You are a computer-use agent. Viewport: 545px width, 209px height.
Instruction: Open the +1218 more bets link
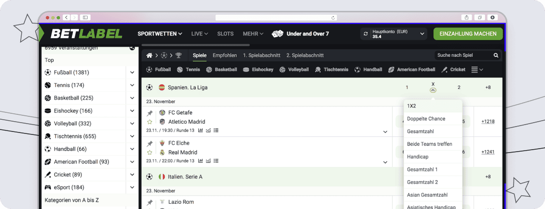point(488,121)
